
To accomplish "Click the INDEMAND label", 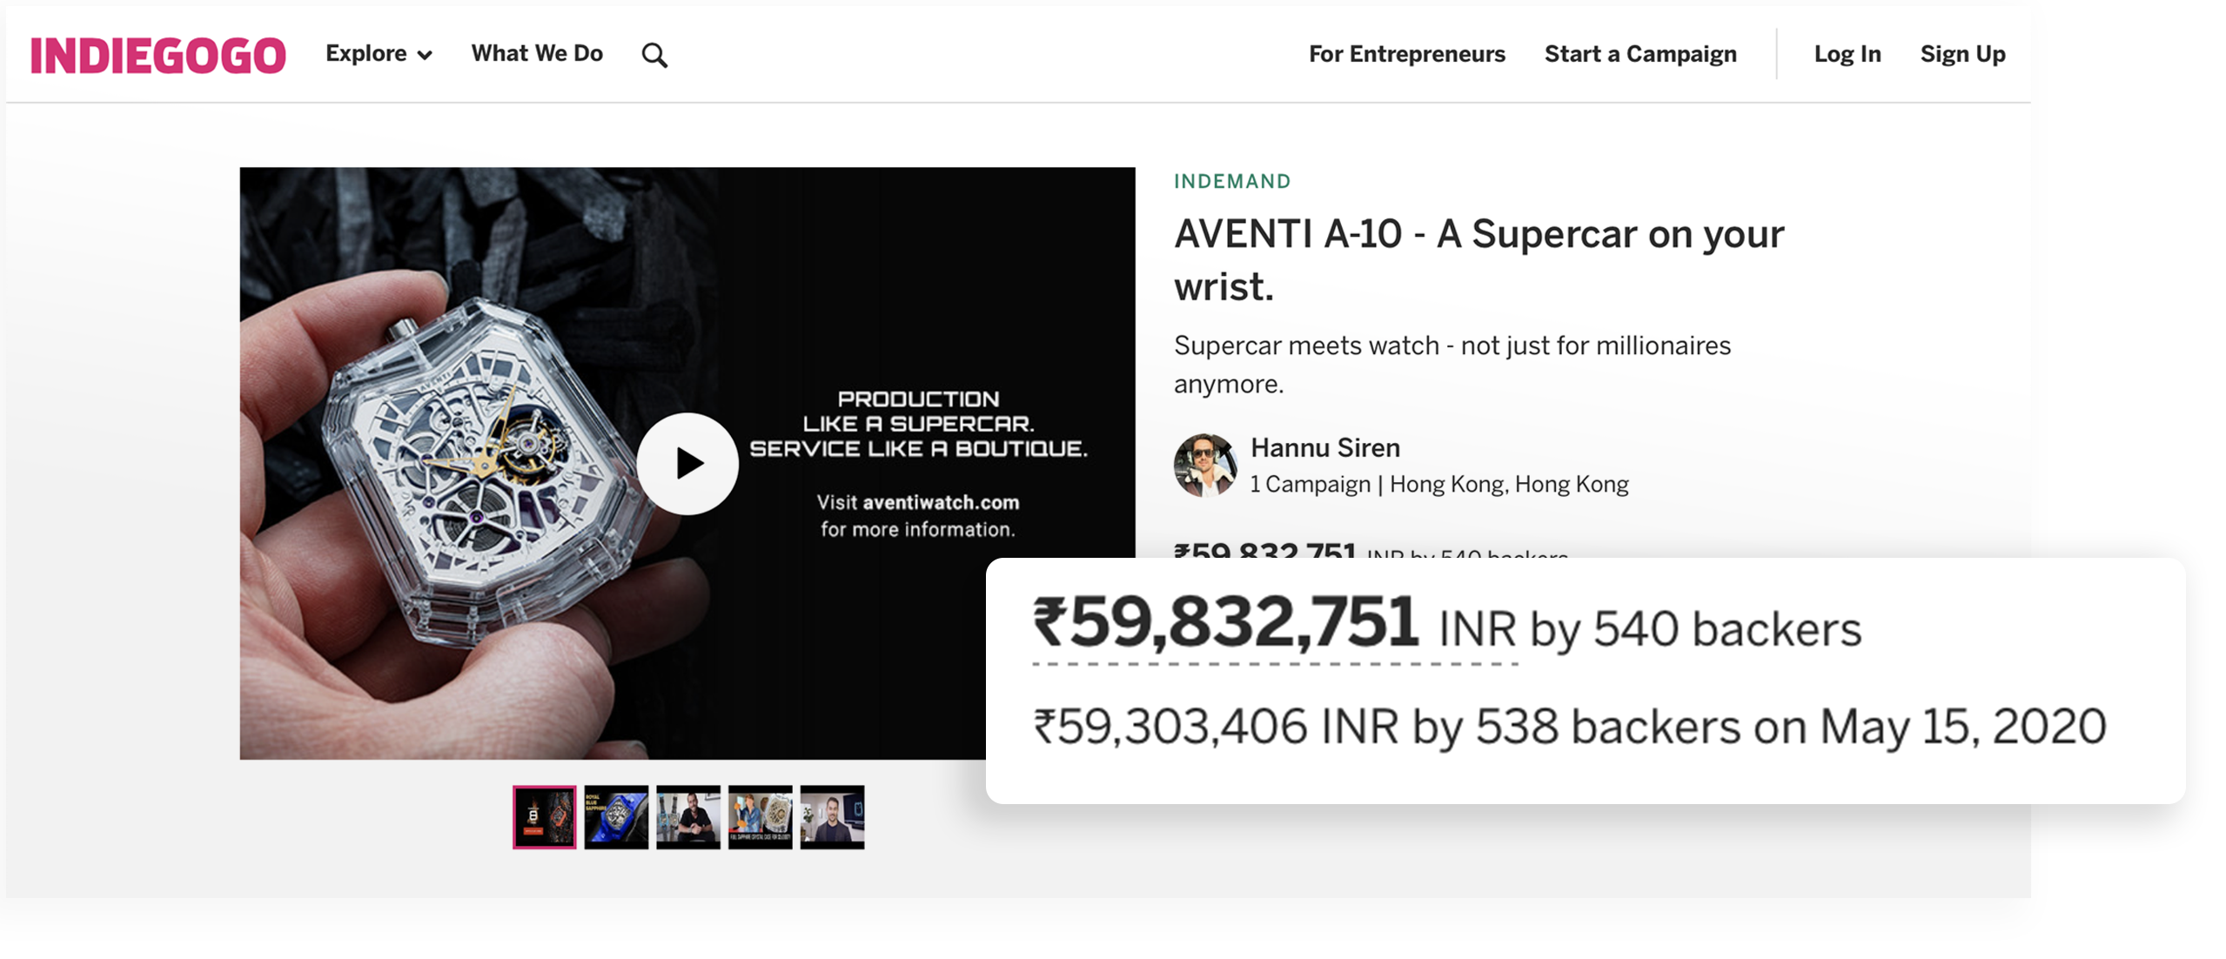I will point(1231,181).
